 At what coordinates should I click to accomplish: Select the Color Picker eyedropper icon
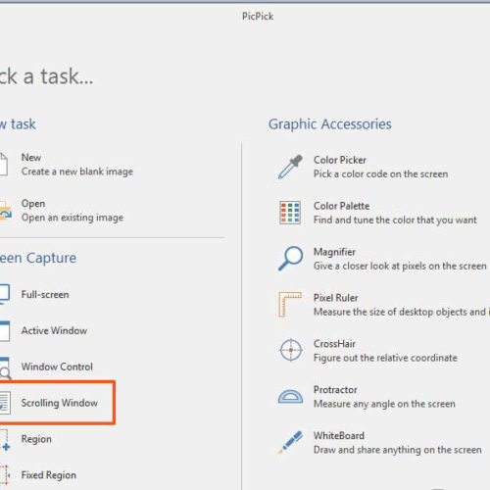click(x=290, y=167)
